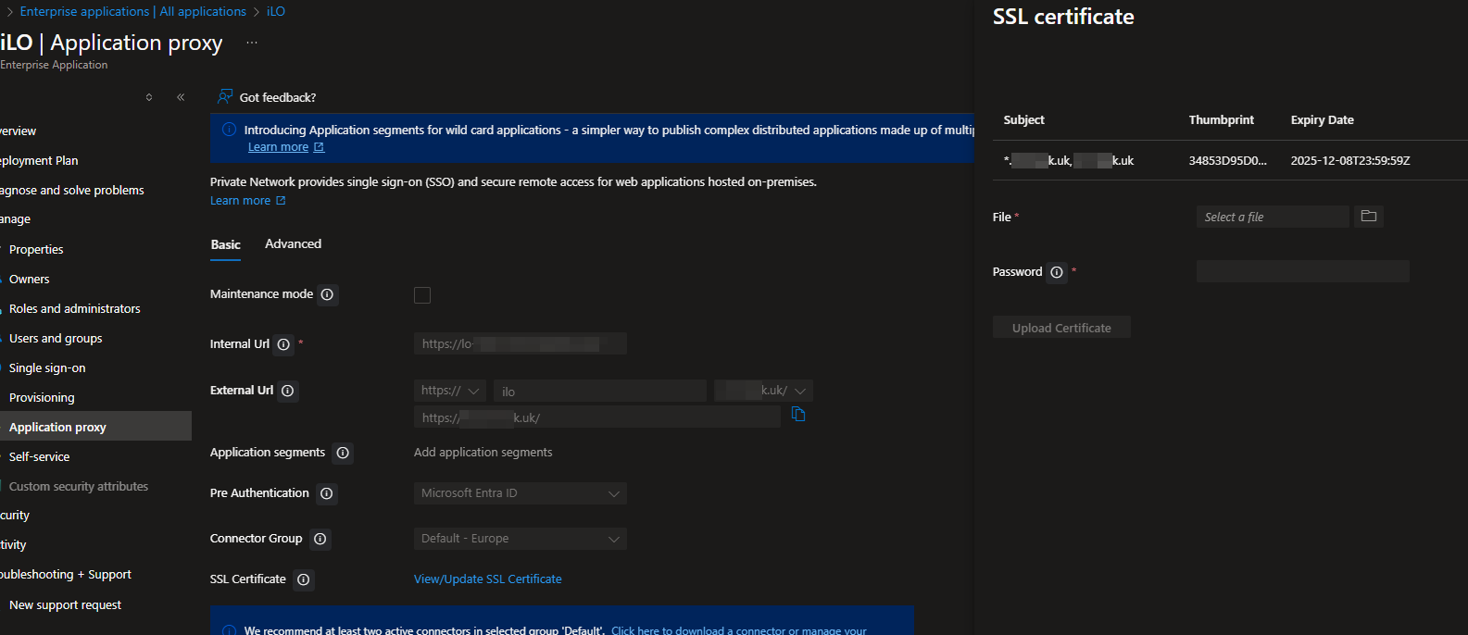Show info tooltip for Internal Url
The height and width of the screenshot is (635, 1468).
coord(283,344)
